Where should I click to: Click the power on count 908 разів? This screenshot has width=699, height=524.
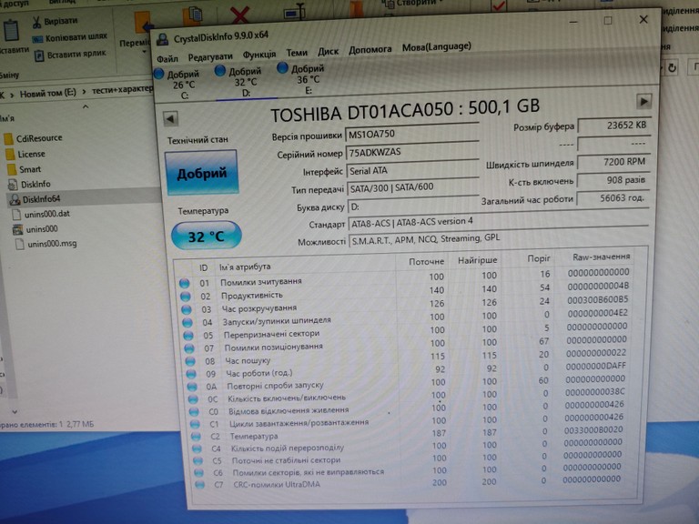coord(613,180)
